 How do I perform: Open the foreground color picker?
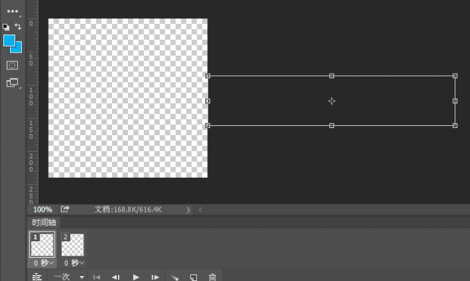(9, 41)
